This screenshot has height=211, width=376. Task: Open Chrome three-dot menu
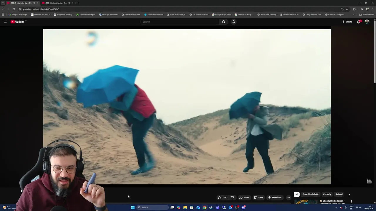click(x=372, y=9)
